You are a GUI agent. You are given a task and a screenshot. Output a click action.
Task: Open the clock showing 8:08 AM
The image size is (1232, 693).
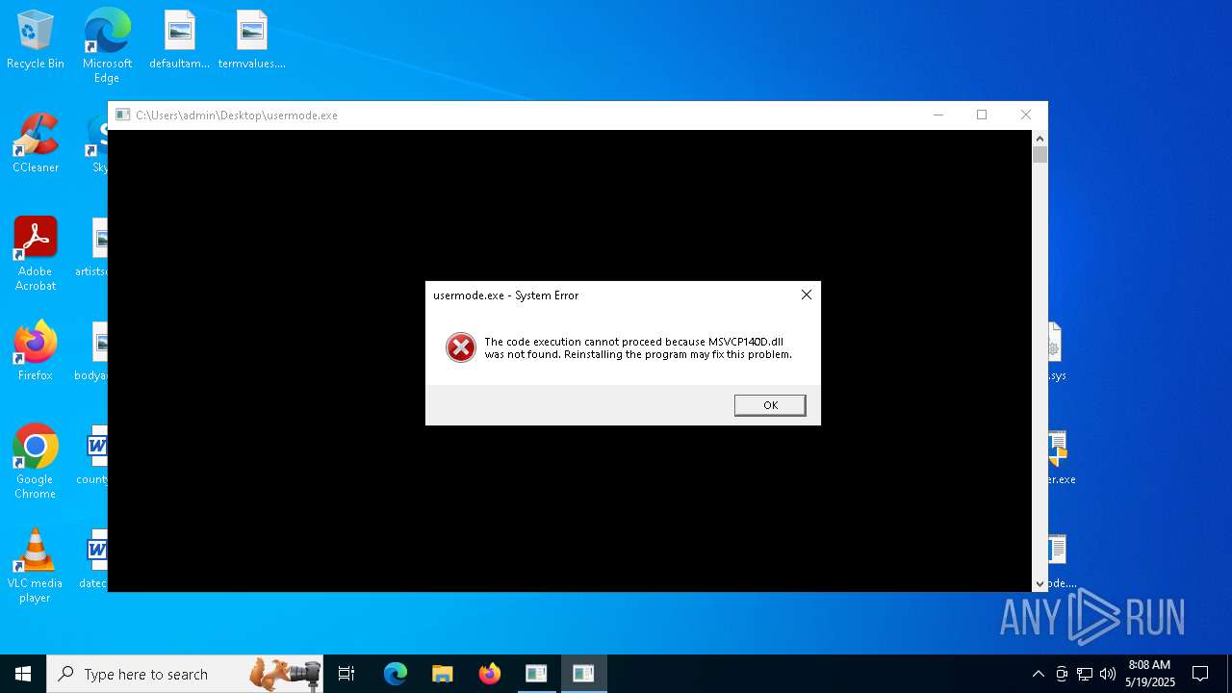[1149, 674]
